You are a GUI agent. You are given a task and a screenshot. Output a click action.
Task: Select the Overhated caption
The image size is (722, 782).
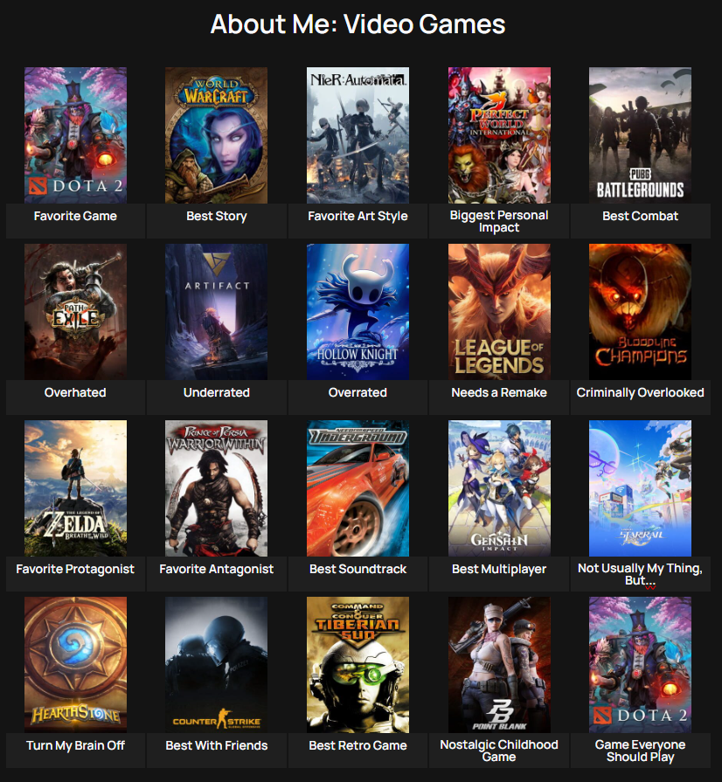(x=75, y=392)
